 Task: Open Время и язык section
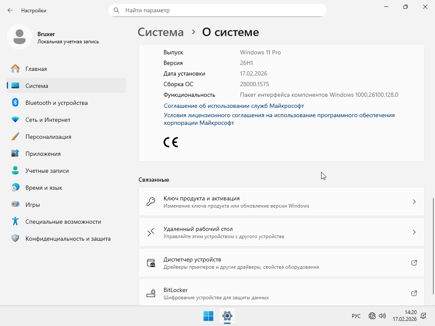(x=66, y=187)
